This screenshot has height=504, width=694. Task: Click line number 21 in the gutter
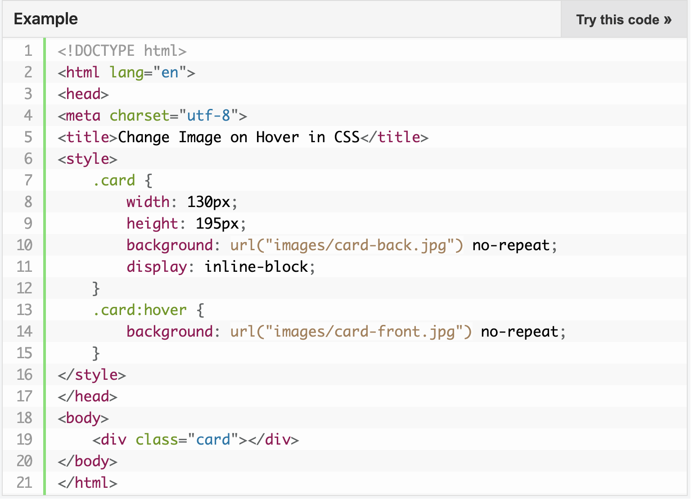25,482
